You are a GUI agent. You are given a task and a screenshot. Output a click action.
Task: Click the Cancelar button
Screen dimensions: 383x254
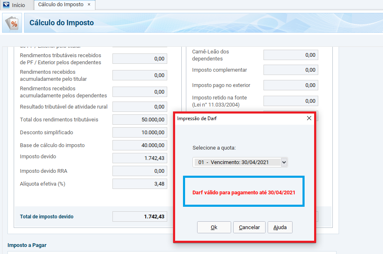click(x=249, y=227)
